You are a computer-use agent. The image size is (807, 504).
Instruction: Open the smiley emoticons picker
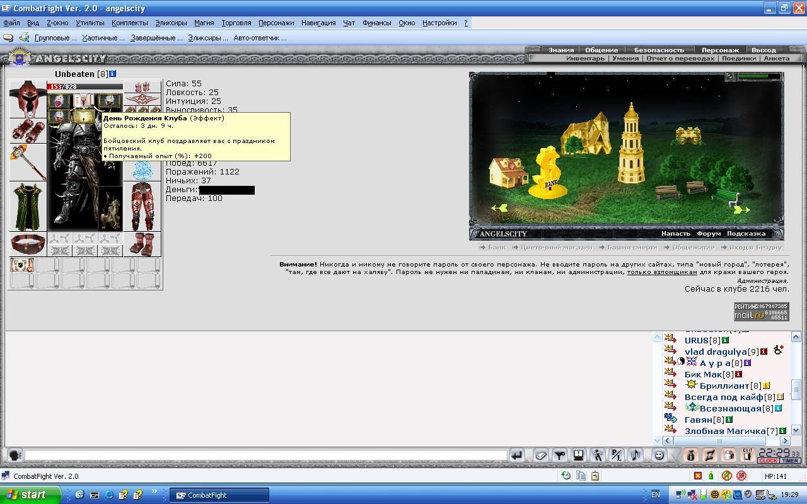coord(659,455)
